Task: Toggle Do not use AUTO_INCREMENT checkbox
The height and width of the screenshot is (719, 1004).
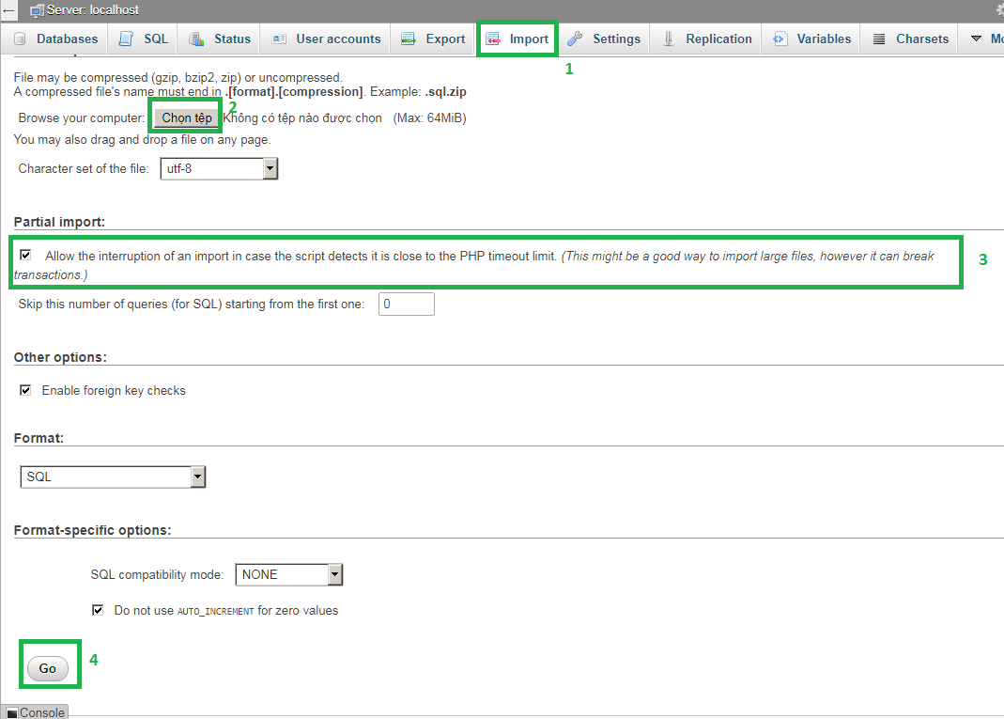Action: click(98, 610)
